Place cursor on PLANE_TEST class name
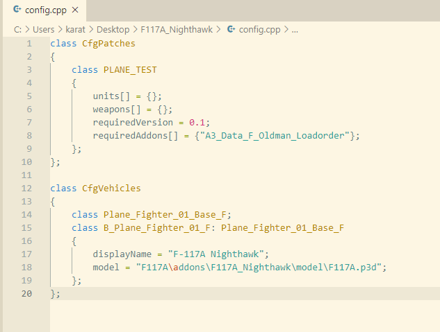Screen dimensions: 440x332 point(130,70)
